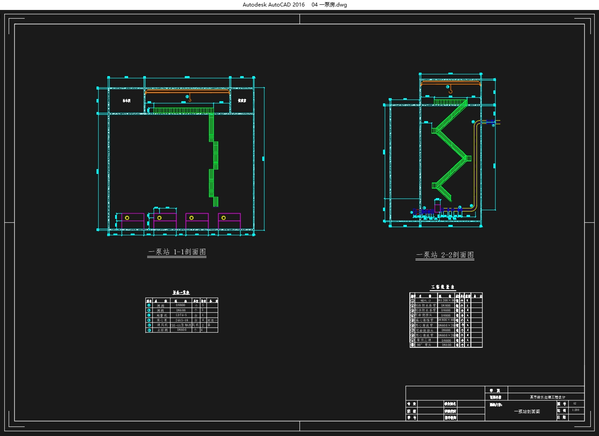
Task: Click the window title '04 一泵房.dwg'
Action: pyautogui.click(x=329, y=5)
